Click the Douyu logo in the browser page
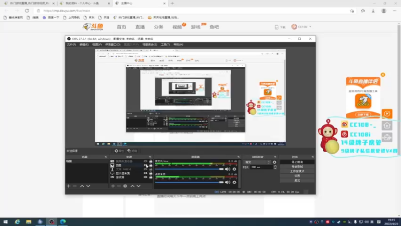 [x=93, y=27]
